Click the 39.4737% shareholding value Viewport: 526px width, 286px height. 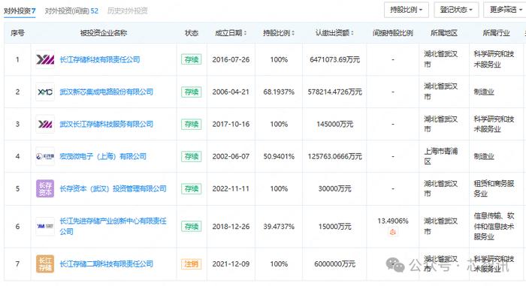[279, 226]
